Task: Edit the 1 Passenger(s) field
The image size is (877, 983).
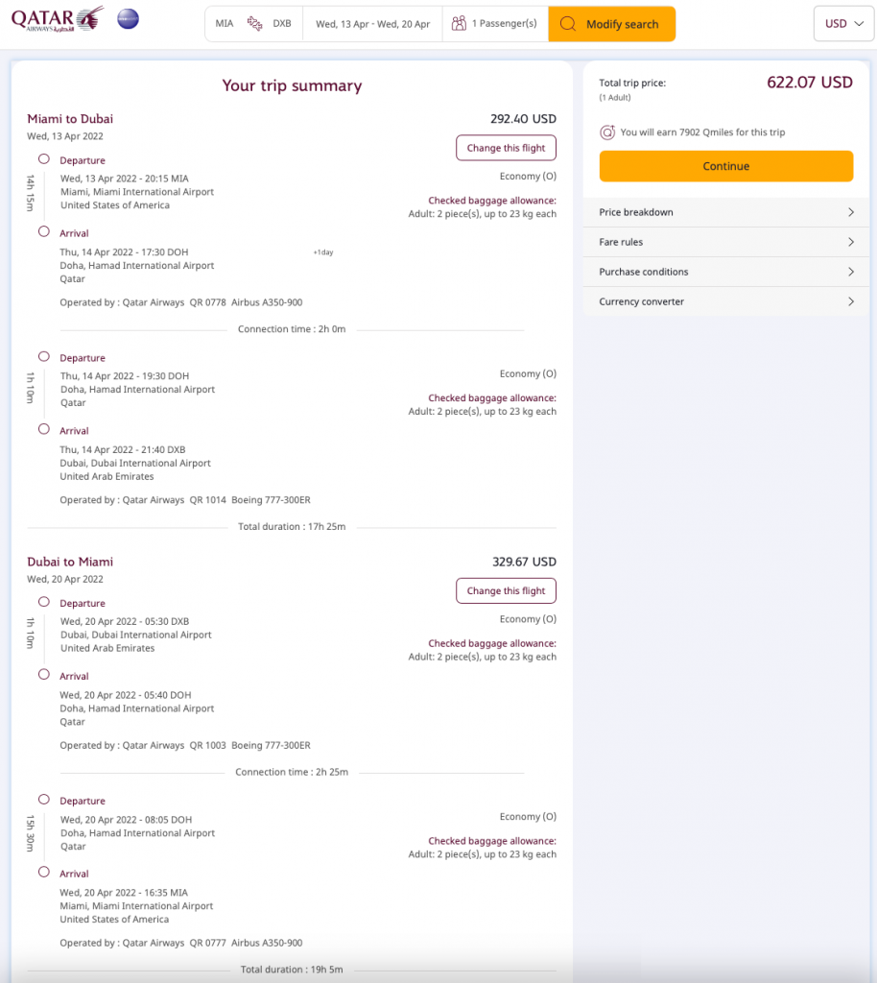Action: pyautogui.click(x=504, y=24)
